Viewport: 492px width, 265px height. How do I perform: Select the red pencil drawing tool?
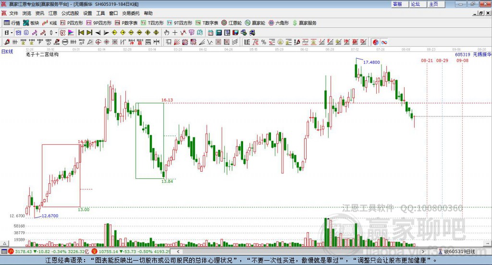point(7,42)
